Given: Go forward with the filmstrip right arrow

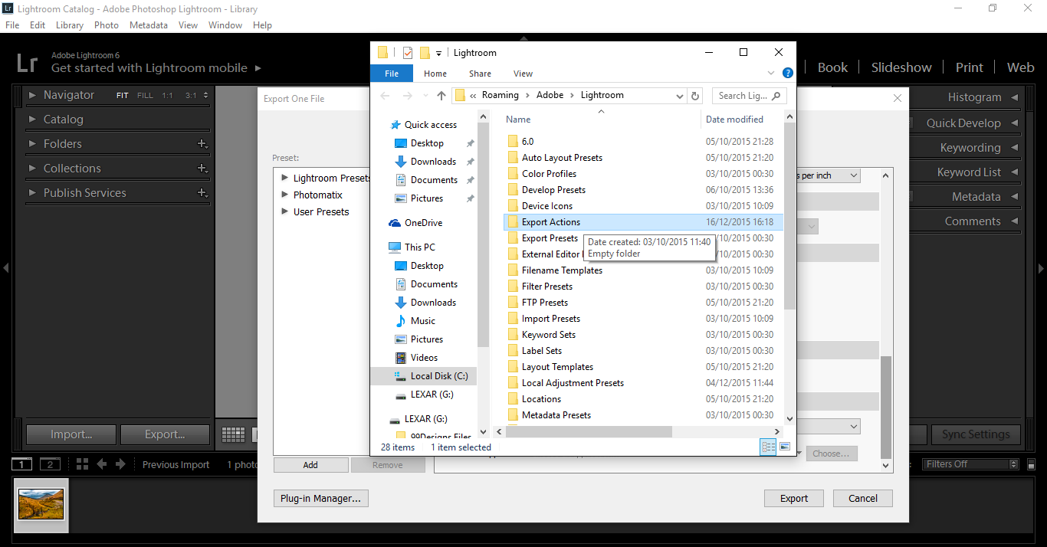Looking at the screenshot, I should click(x=120, y=464).
